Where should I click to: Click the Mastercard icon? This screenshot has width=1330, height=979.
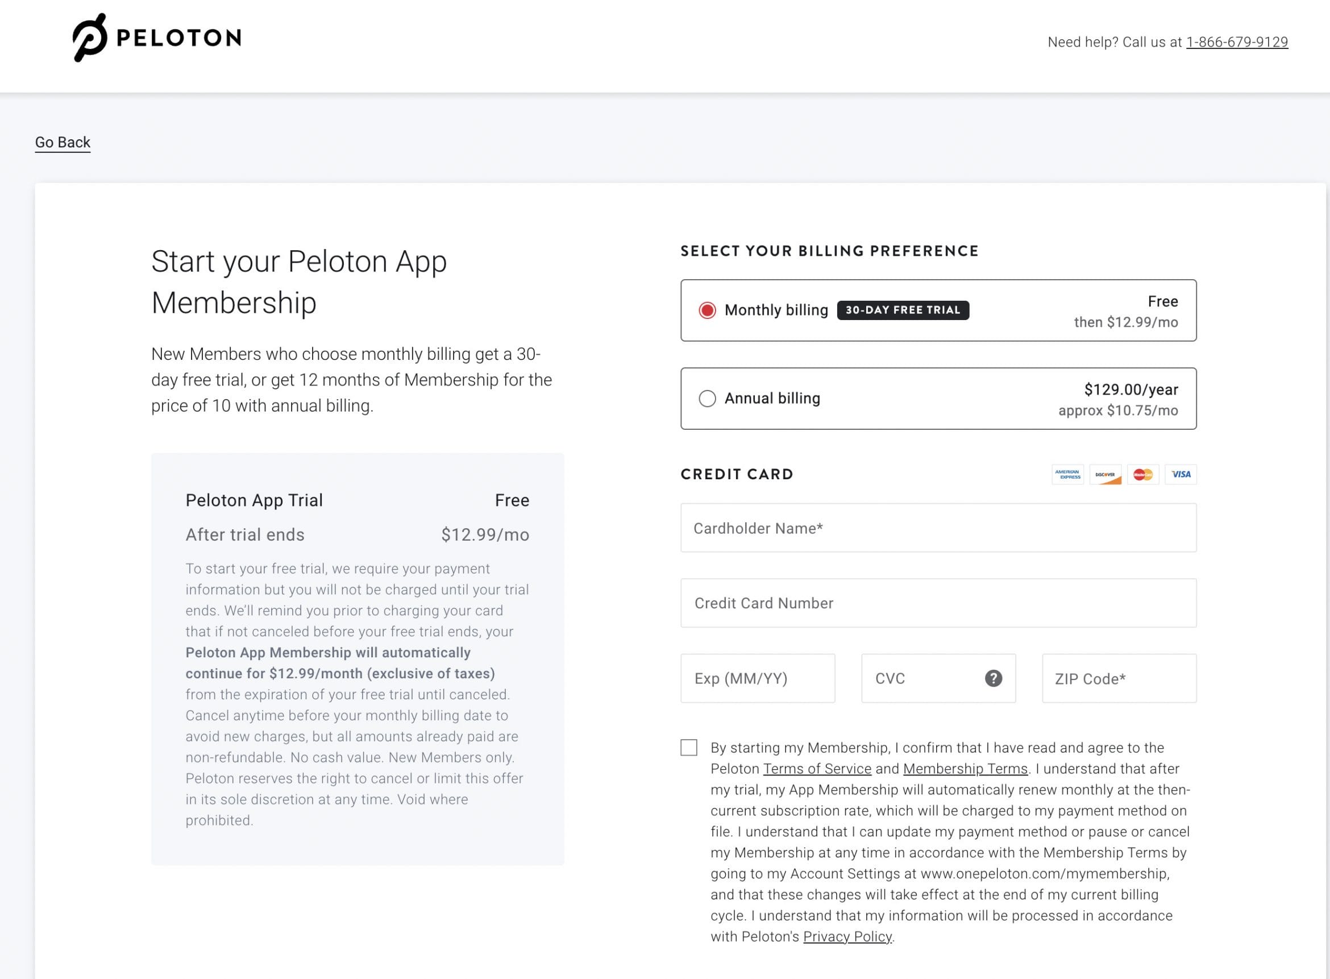coord(1143,474)
